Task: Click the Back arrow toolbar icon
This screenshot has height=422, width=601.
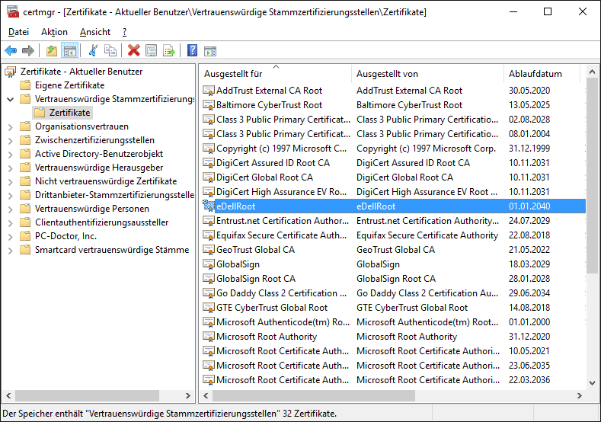Action: click(x=11, y=50)
